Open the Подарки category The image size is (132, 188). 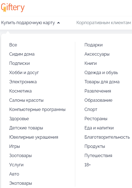pyautogui.click(x=93, y=45)
